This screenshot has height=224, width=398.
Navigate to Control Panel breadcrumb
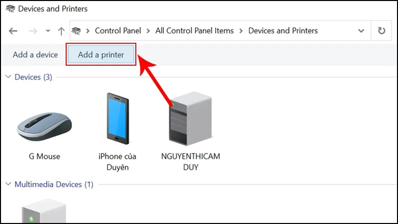click(118, 31)
